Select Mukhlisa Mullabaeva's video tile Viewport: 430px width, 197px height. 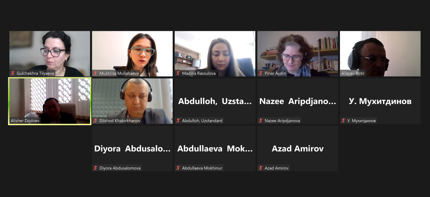point(132,54)
